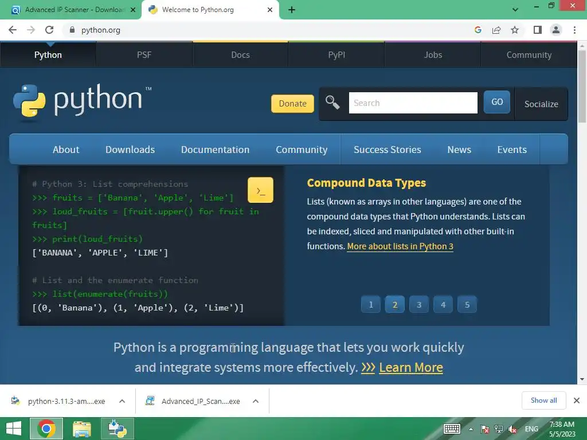Show hidden tray icons arrow
Viewport: 587px width, 440px height.
[471, 429]
